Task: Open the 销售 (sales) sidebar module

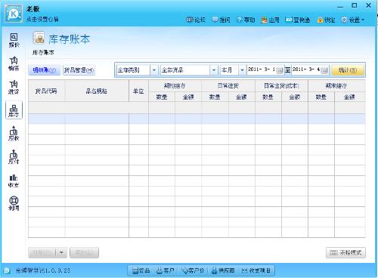Action: pyautogui.click(x=14, y=63)
